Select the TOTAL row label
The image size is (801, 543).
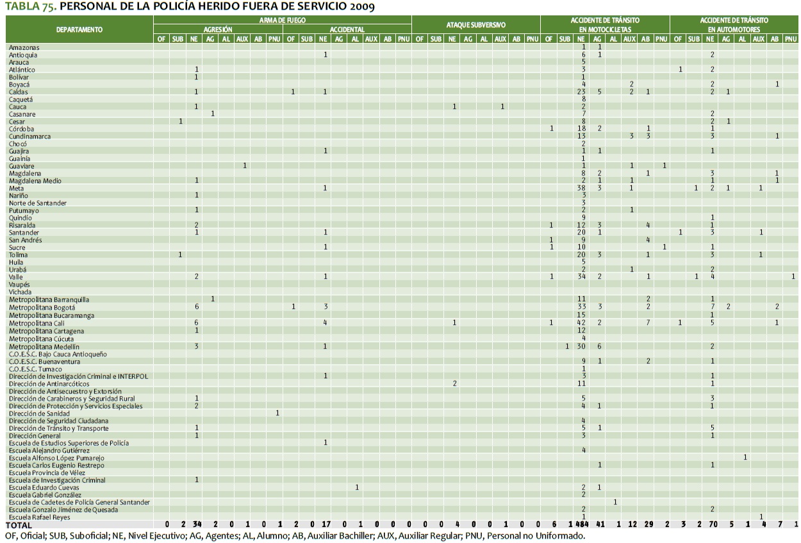coord(19,524)
